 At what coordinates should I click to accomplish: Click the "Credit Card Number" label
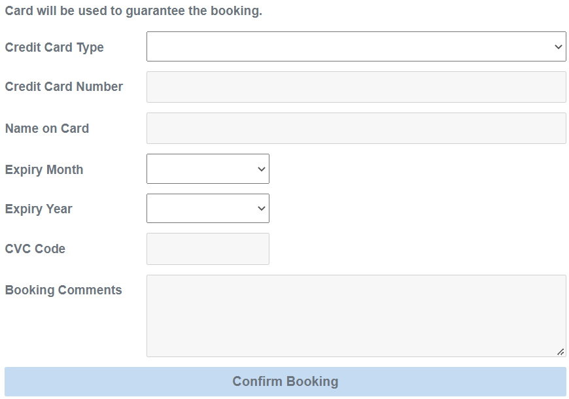pyautogui.click(x=64, y=87)
